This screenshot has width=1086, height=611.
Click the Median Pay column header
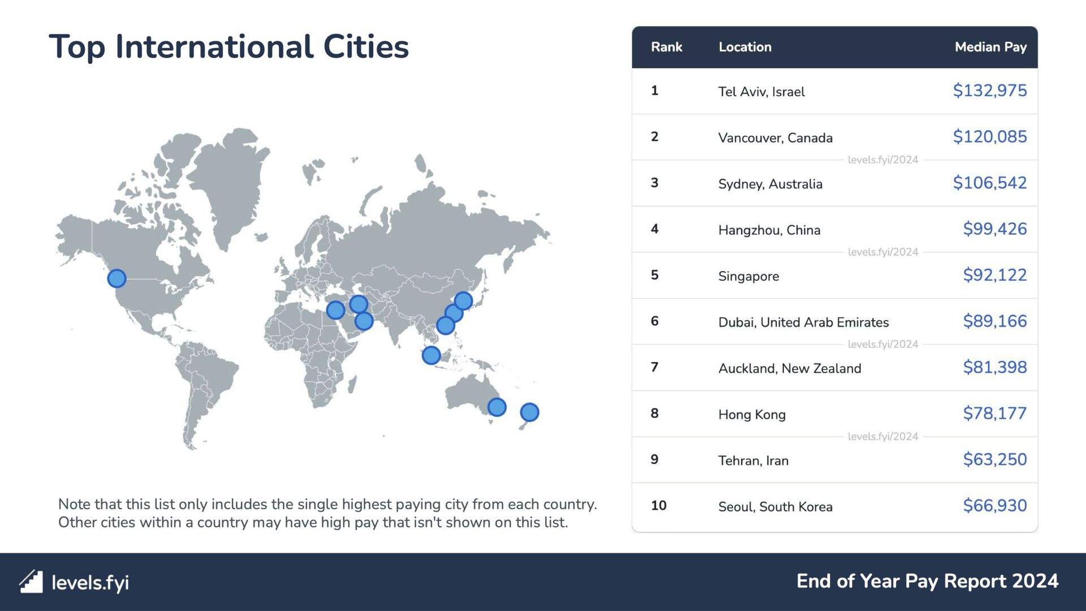[990, 47]
